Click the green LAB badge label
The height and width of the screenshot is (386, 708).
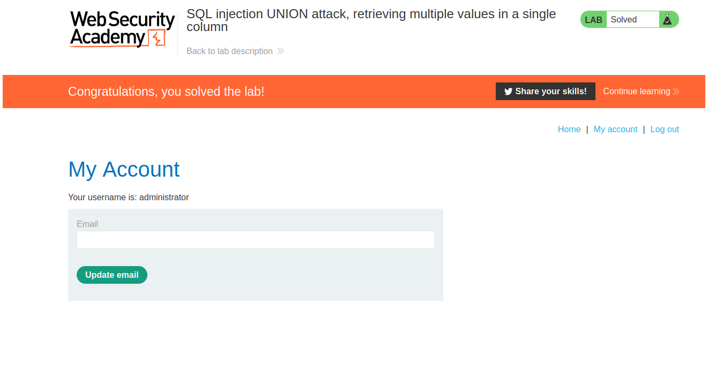click(593, 20)
